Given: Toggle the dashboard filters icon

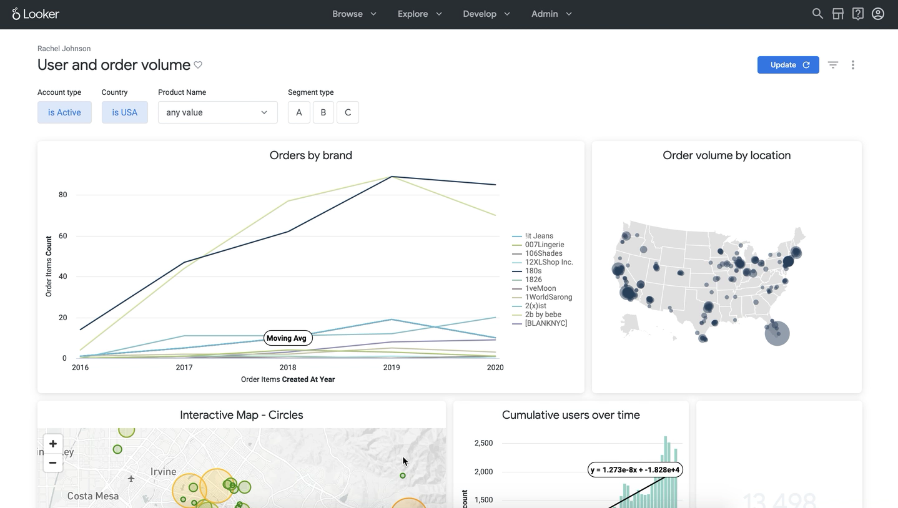Looking at the screenshot, I should pyautogui.click(x=832, y=65).
